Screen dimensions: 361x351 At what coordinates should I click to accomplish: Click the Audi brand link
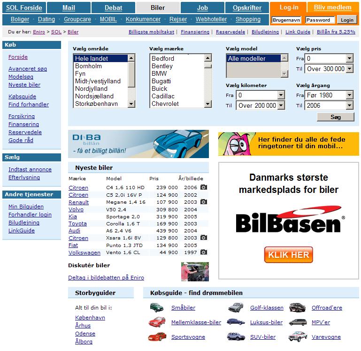(74, 231)
